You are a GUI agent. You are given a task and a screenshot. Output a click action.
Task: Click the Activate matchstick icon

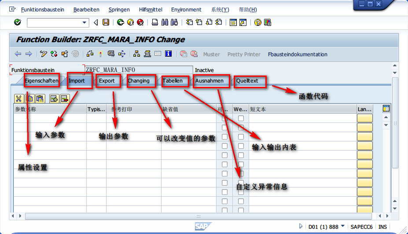click(100, 54)
